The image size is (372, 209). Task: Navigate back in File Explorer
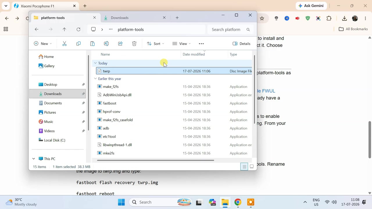point(37,29)
